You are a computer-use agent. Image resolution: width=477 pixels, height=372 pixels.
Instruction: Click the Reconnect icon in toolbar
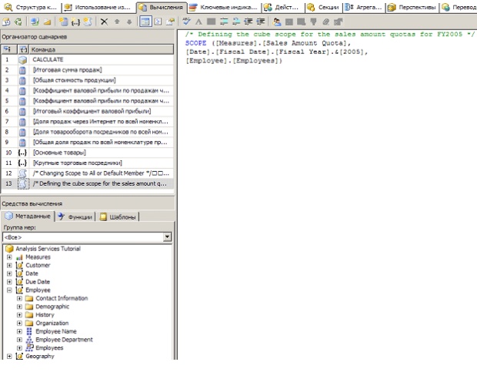coord(17,22)
